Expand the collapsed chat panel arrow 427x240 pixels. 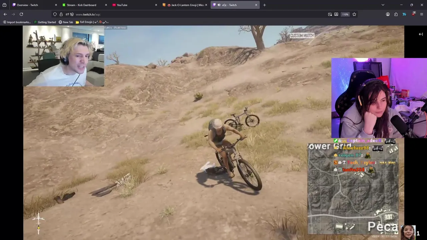click(421, 34)
